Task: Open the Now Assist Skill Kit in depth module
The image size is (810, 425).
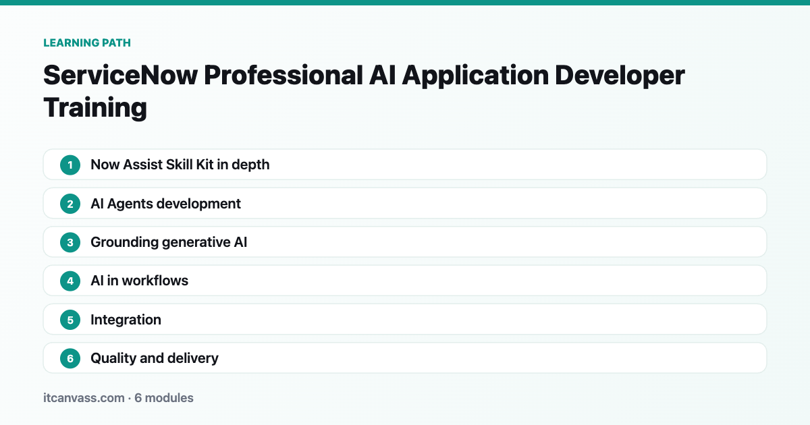Action: pos(405,165)
